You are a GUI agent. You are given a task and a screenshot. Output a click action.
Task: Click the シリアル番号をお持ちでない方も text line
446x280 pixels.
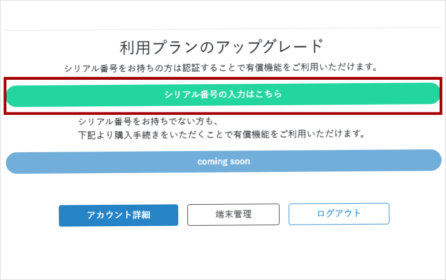coord(148,122)
